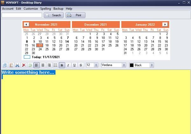Close the Desktop Diary window
191x134 pixels.
coord(189,3)
